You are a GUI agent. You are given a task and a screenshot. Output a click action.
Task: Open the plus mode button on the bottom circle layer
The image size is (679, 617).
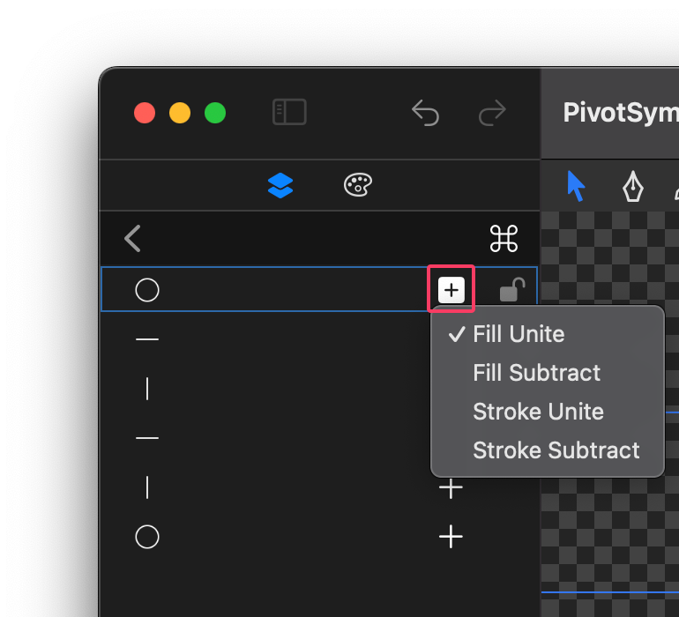[x=451, y=537]
